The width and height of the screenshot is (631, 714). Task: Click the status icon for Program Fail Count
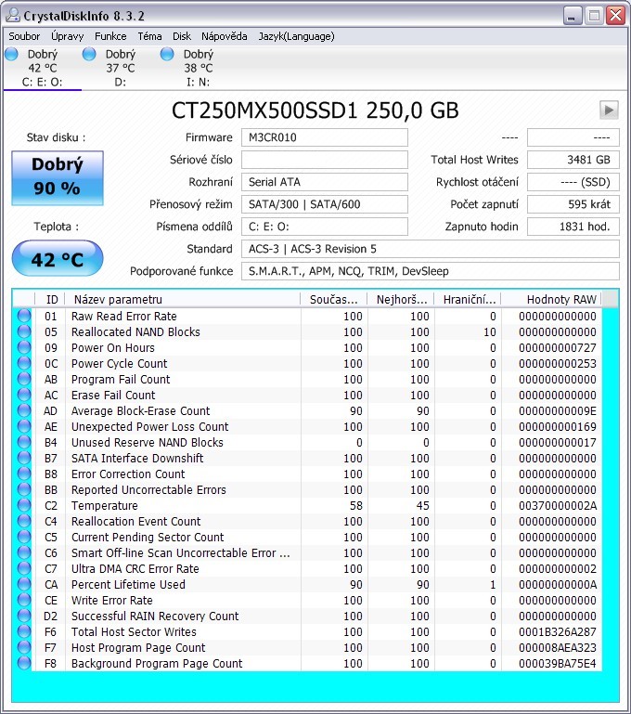23,379
